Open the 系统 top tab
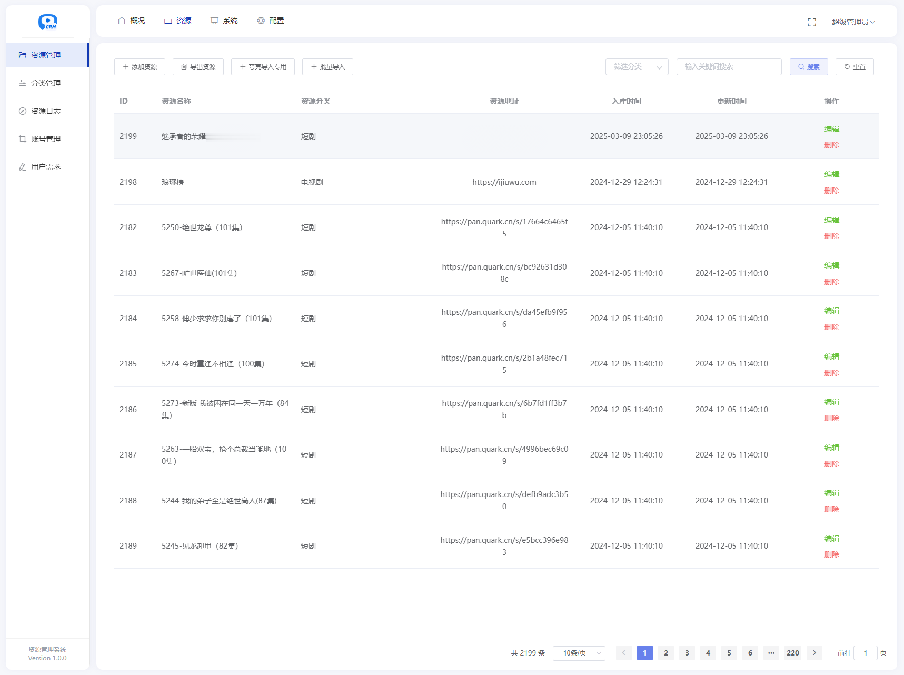This screenshot has width=904, height=675. 224,21
